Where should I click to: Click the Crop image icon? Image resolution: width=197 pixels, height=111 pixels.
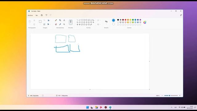[x=44, y=20]
